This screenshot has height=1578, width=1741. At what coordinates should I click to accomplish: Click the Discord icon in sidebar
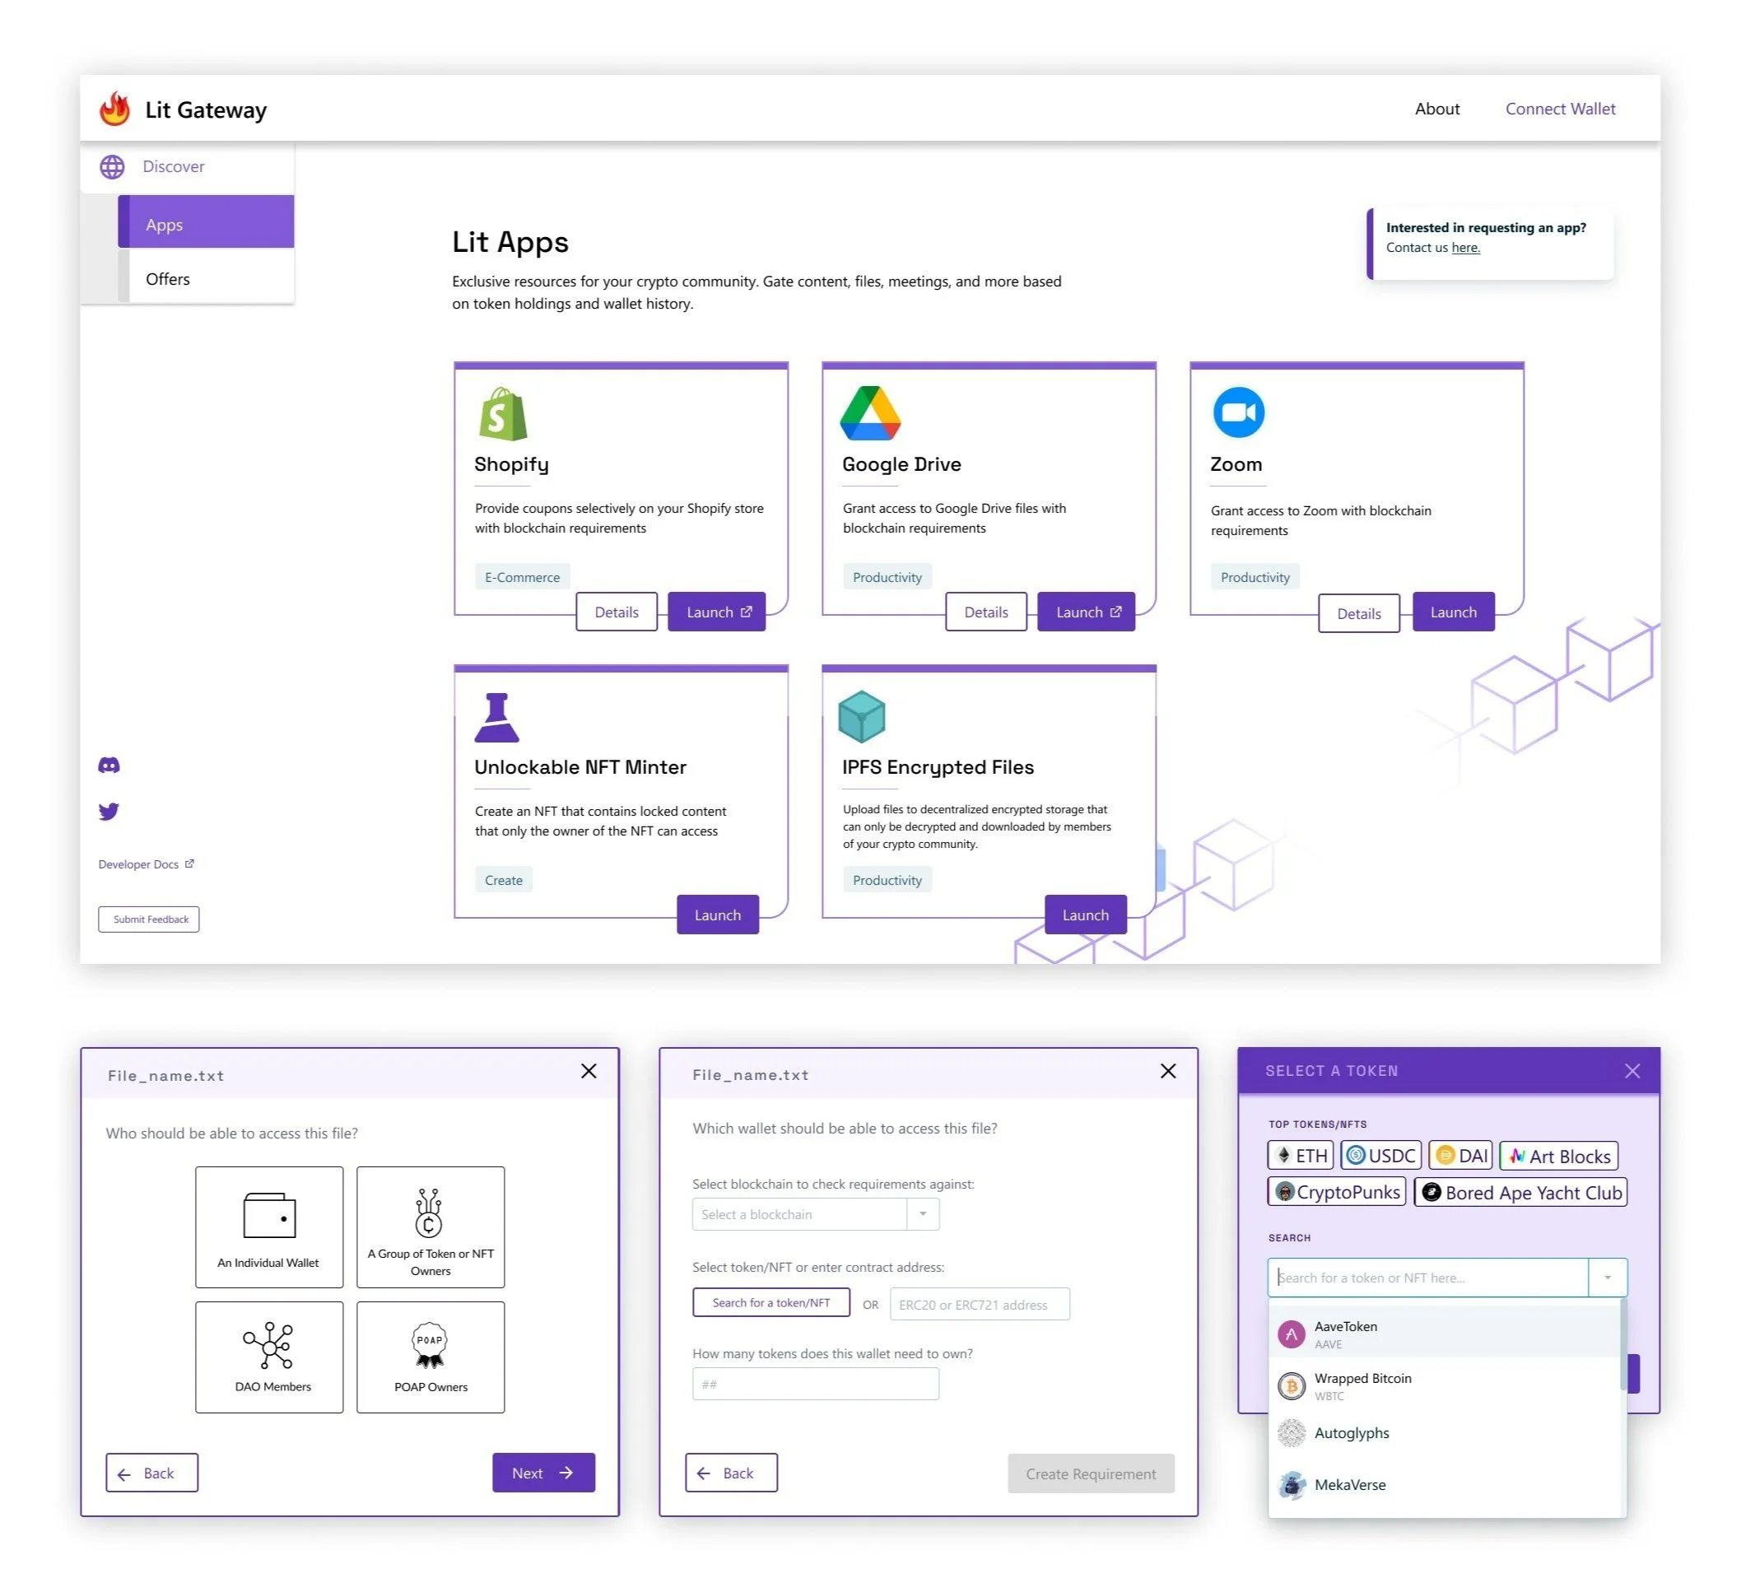[109, 766]
